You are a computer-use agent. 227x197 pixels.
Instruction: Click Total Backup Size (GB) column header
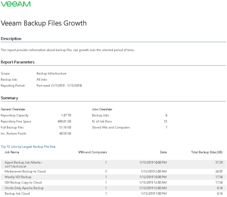tap(207, 152)
